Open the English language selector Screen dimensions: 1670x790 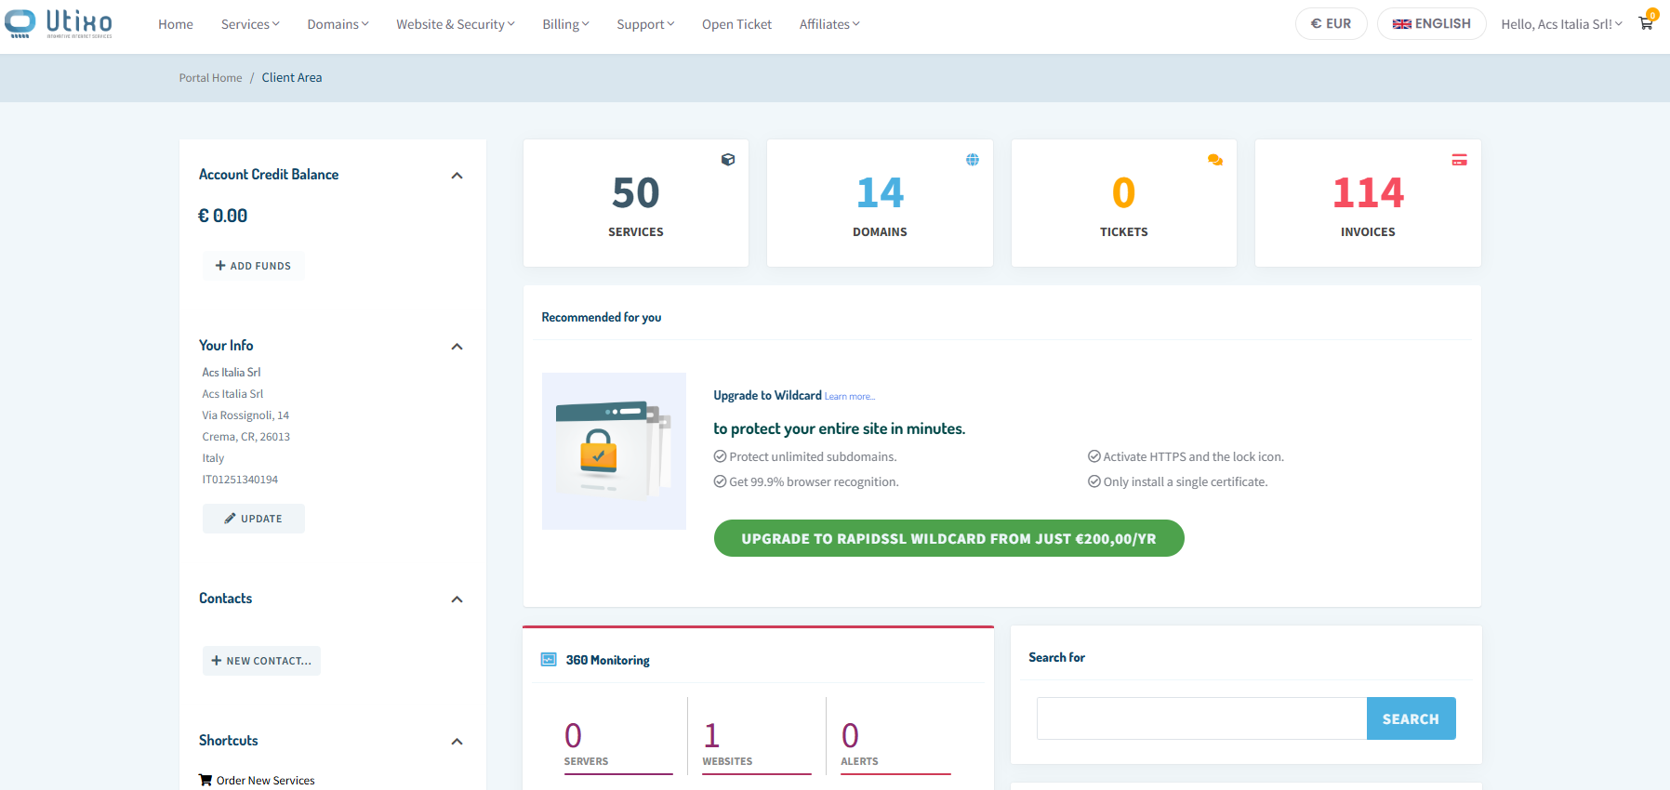pos(1431,24)
